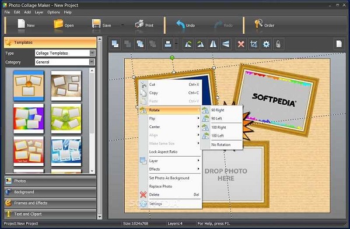Click the Undo arrow button
Screen dimensions: 350x229
(x=185, y=25)
